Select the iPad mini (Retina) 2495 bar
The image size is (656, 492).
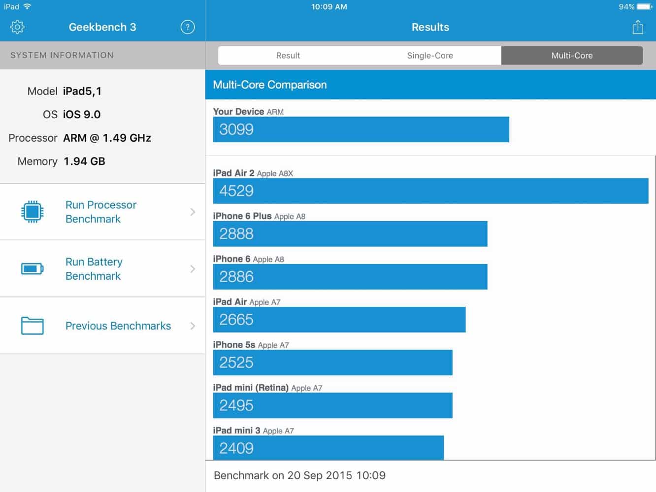[x=332, y=405]
